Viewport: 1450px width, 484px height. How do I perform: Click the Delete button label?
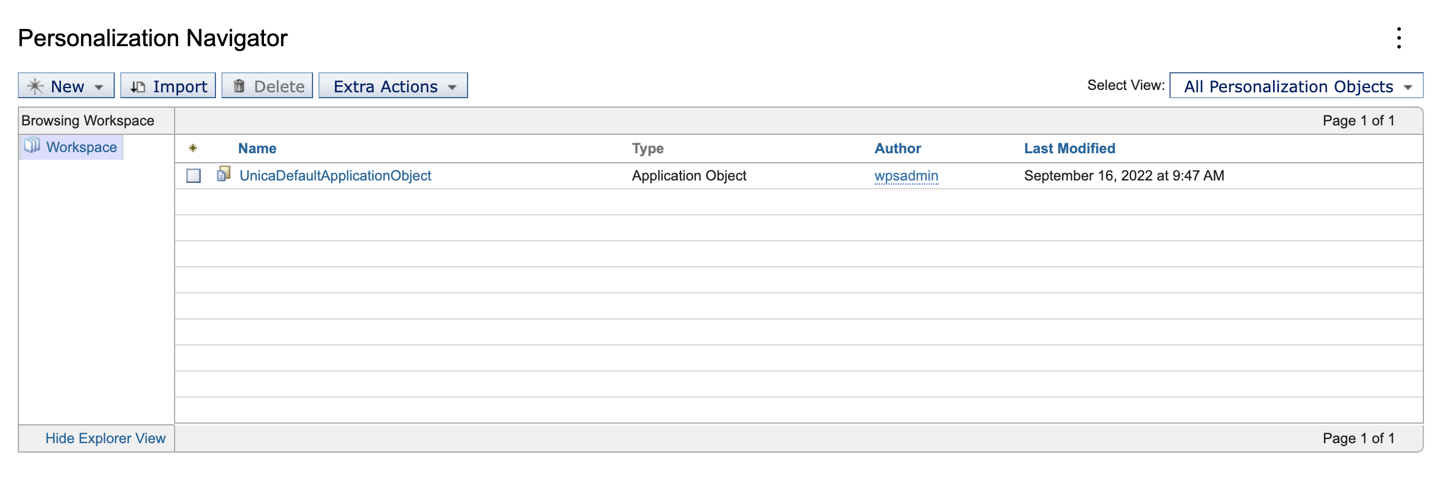(x=279, y=86)
